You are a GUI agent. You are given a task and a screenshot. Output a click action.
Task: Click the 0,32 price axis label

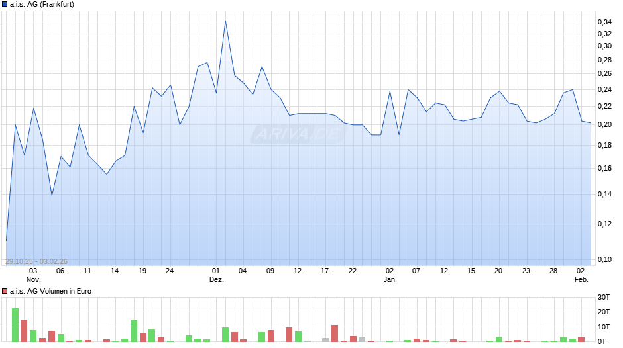[x=604, y=34]
